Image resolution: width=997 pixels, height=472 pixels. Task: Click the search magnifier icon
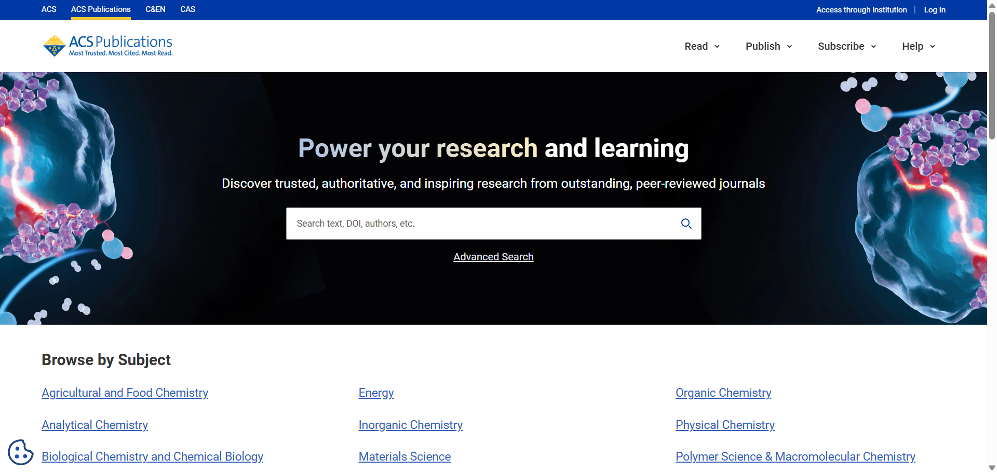686,224
